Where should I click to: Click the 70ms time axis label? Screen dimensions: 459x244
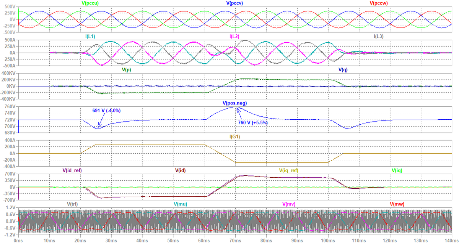(x=235, y=241)
